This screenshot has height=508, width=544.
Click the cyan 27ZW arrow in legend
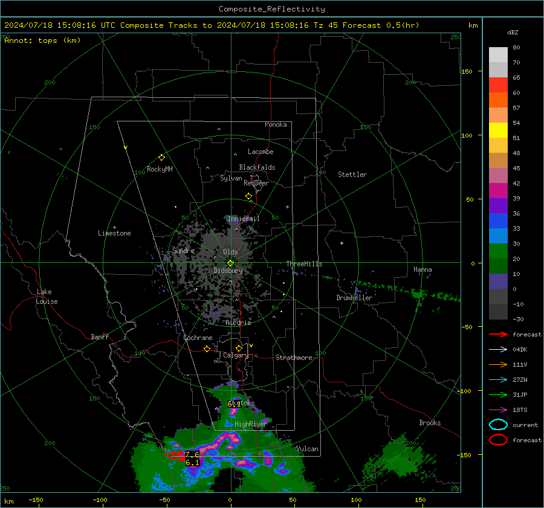[498, 380]
